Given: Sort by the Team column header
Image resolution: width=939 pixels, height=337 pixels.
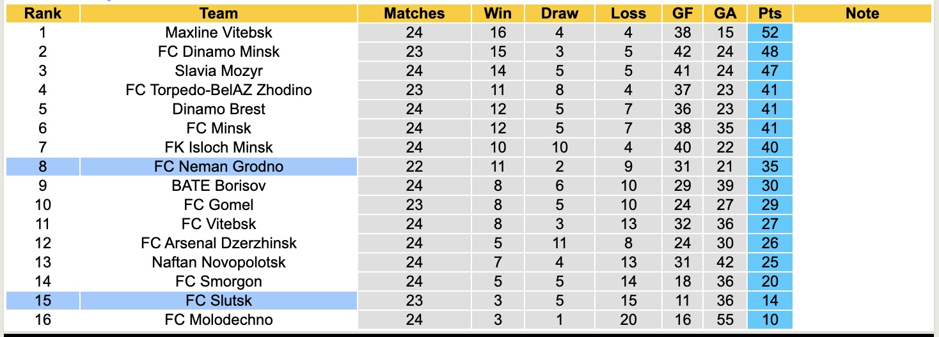Looking at the screenshot, I should (x=219, y=13).
